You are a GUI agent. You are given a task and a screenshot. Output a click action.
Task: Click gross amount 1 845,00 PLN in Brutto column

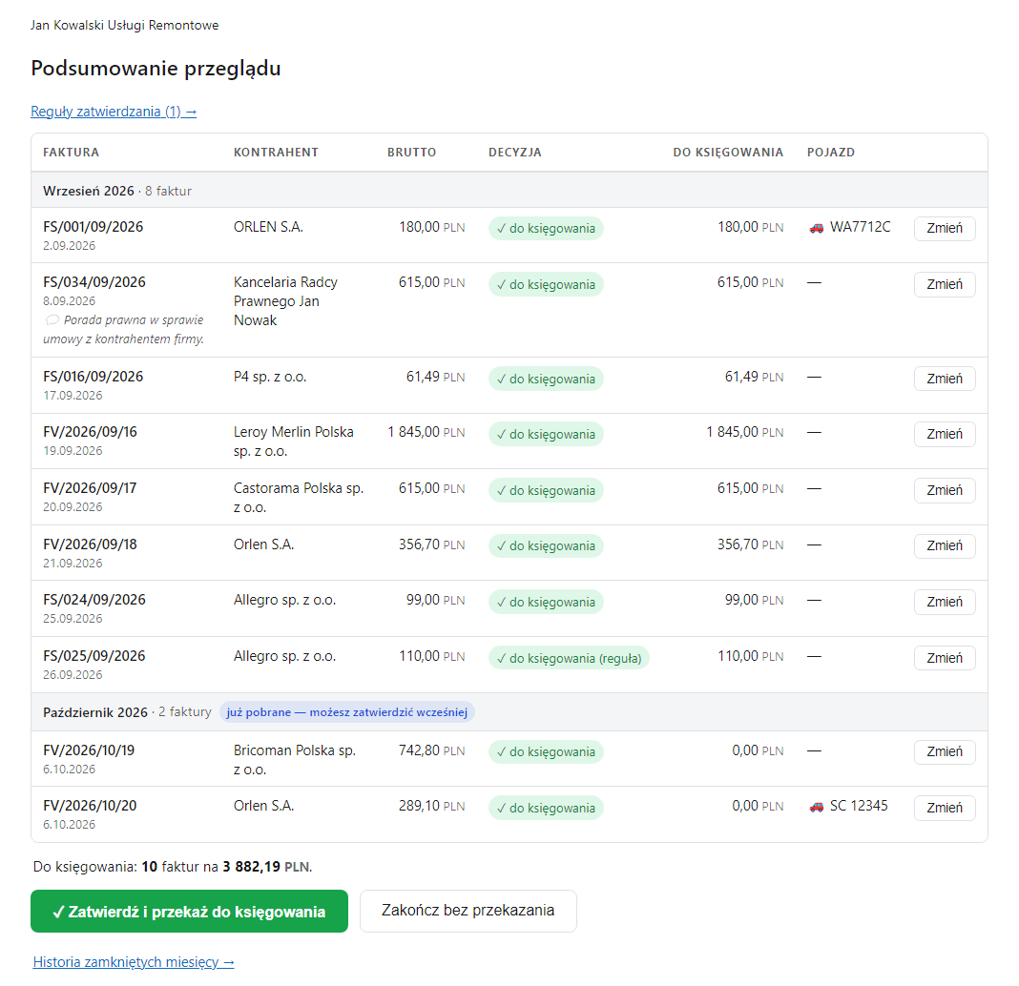coord(426,432)
